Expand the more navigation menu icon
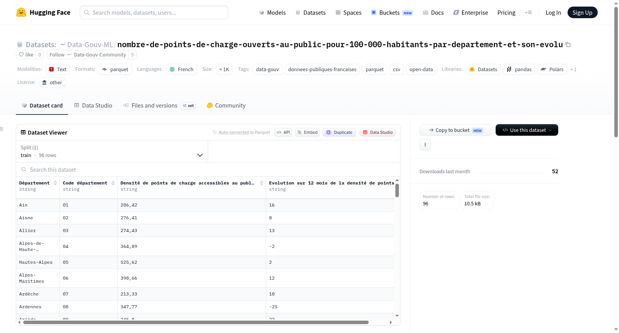 [528, 12]
